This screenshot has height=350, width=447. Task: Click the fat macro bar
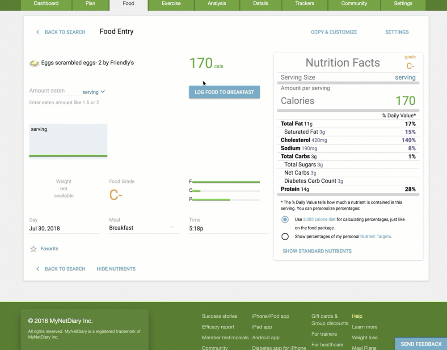[x=226, y=182]
